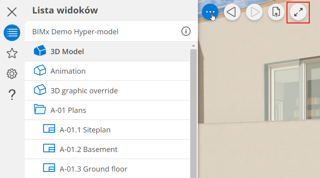Viewport: 320px width, 178px height.
Task: Open A-01.1 Siteplan layout
Action: (85, 130)
